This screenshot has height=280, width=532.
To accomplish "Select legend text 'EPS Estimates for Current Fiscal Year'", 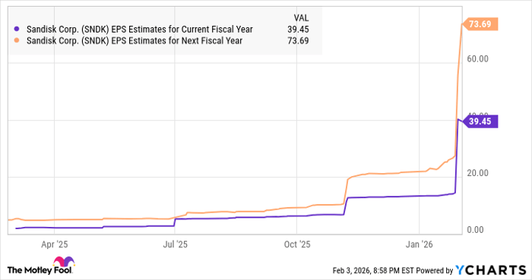I will 182,30.
